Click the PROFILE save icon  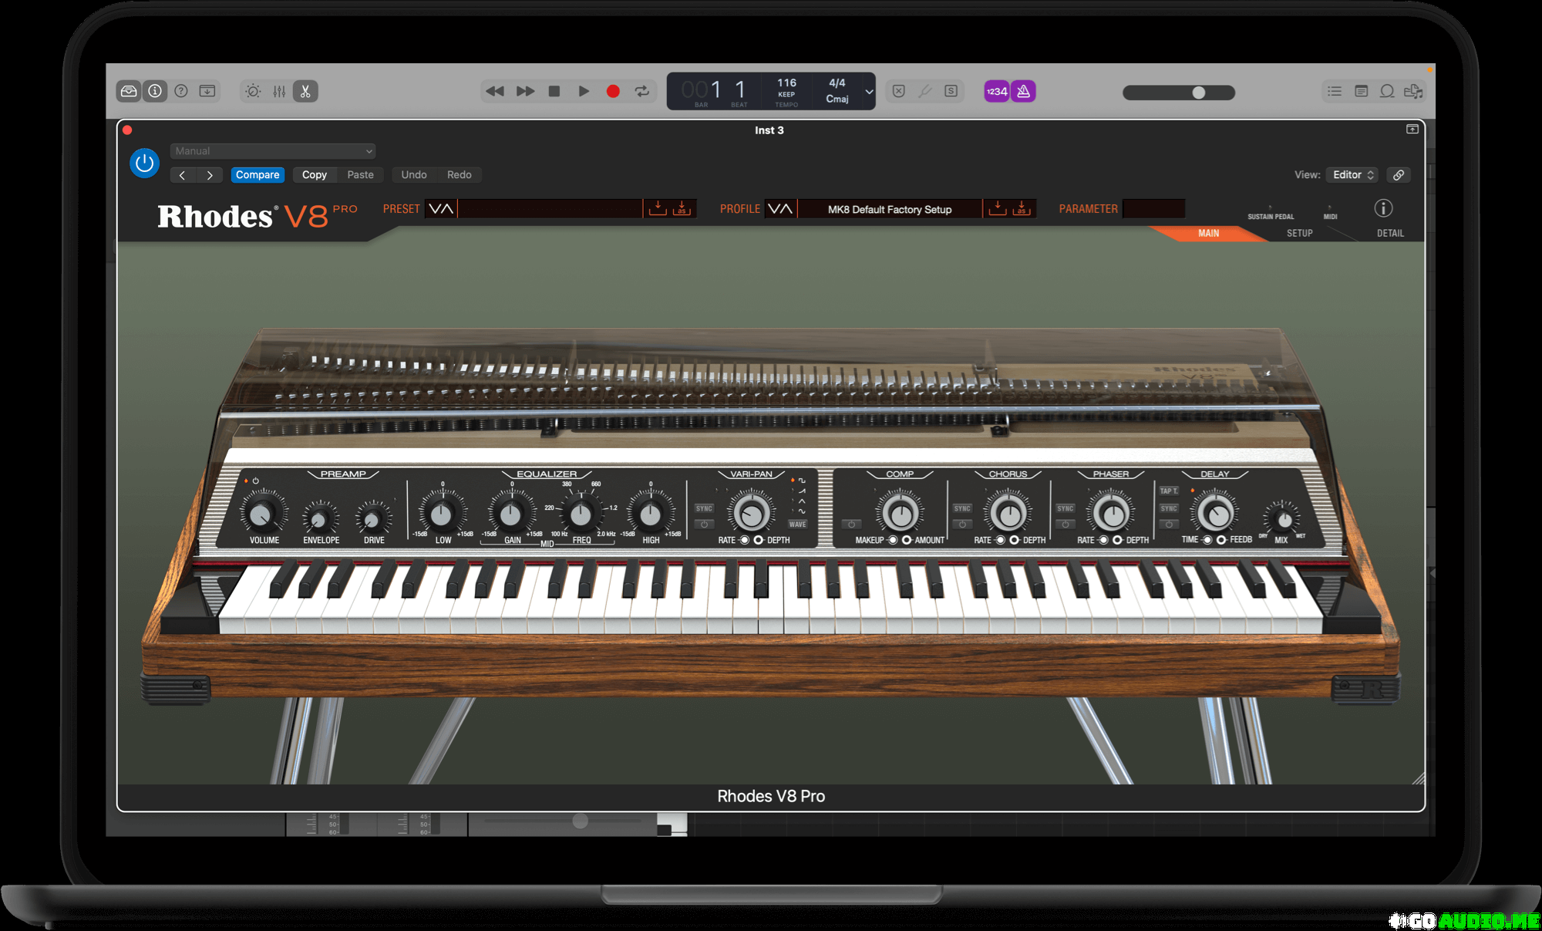998,209
